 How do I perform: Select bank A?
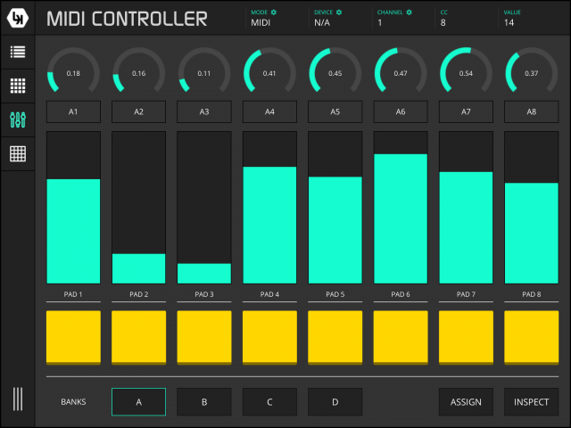pyautogui.click(x=138, y=402)
